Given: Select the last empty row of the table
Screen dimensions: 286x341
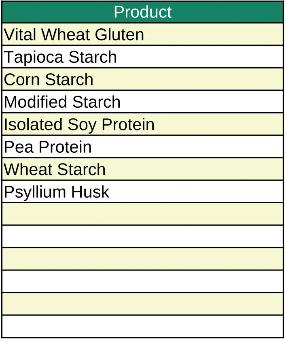Looking at the screenshot, I should point(142,326).
